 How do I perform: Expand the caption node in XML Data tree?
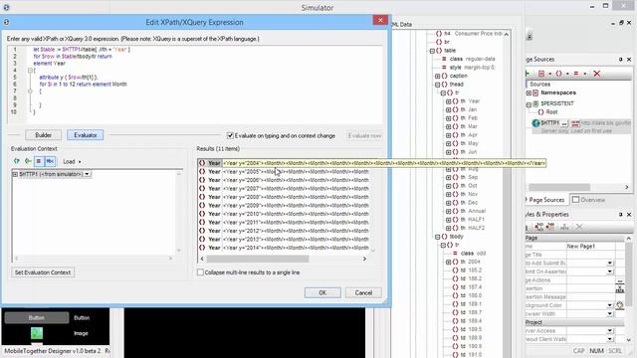pos(438,76)
